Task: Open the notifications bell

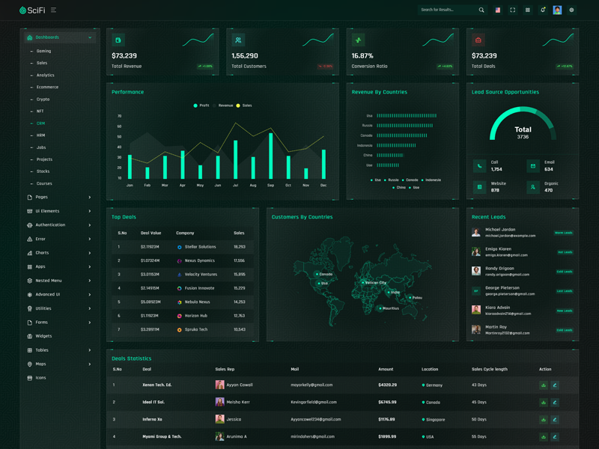Action: (543, 10)
